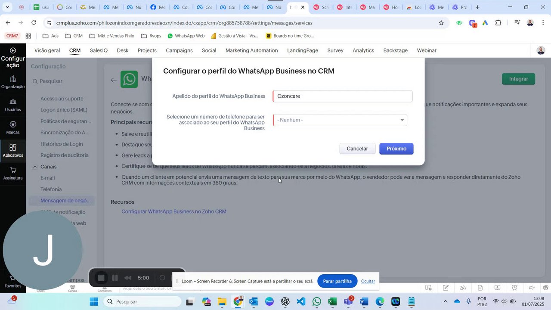Open Acesso ao suporte setting
Image resolution: width=551 pixels, height=310 pixels.
tap(62, 99)
